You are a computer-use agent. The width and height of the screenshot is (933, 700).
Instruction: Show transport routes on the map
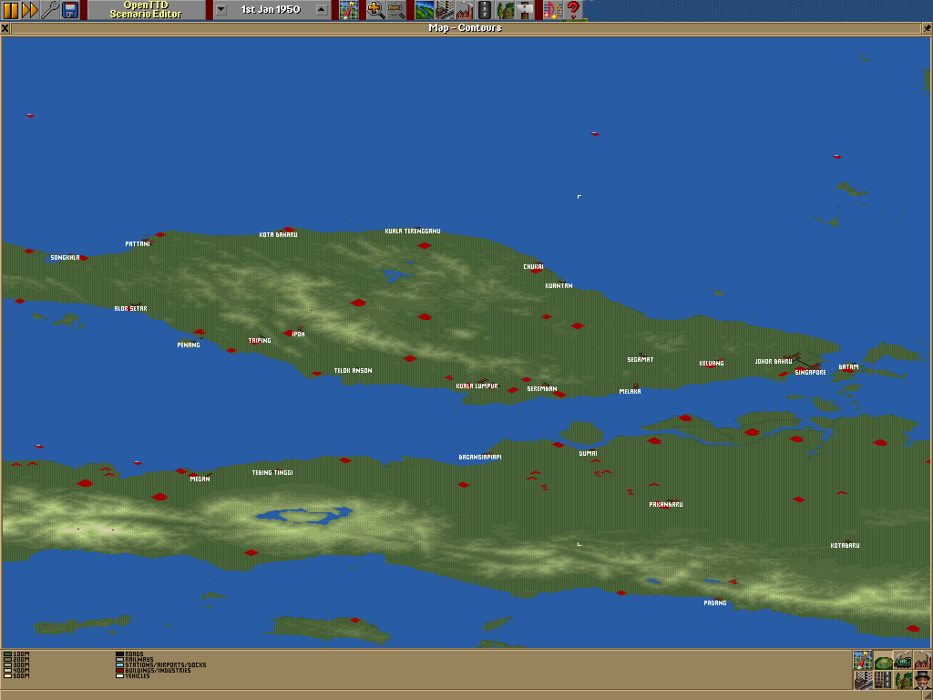click(882, 679)
